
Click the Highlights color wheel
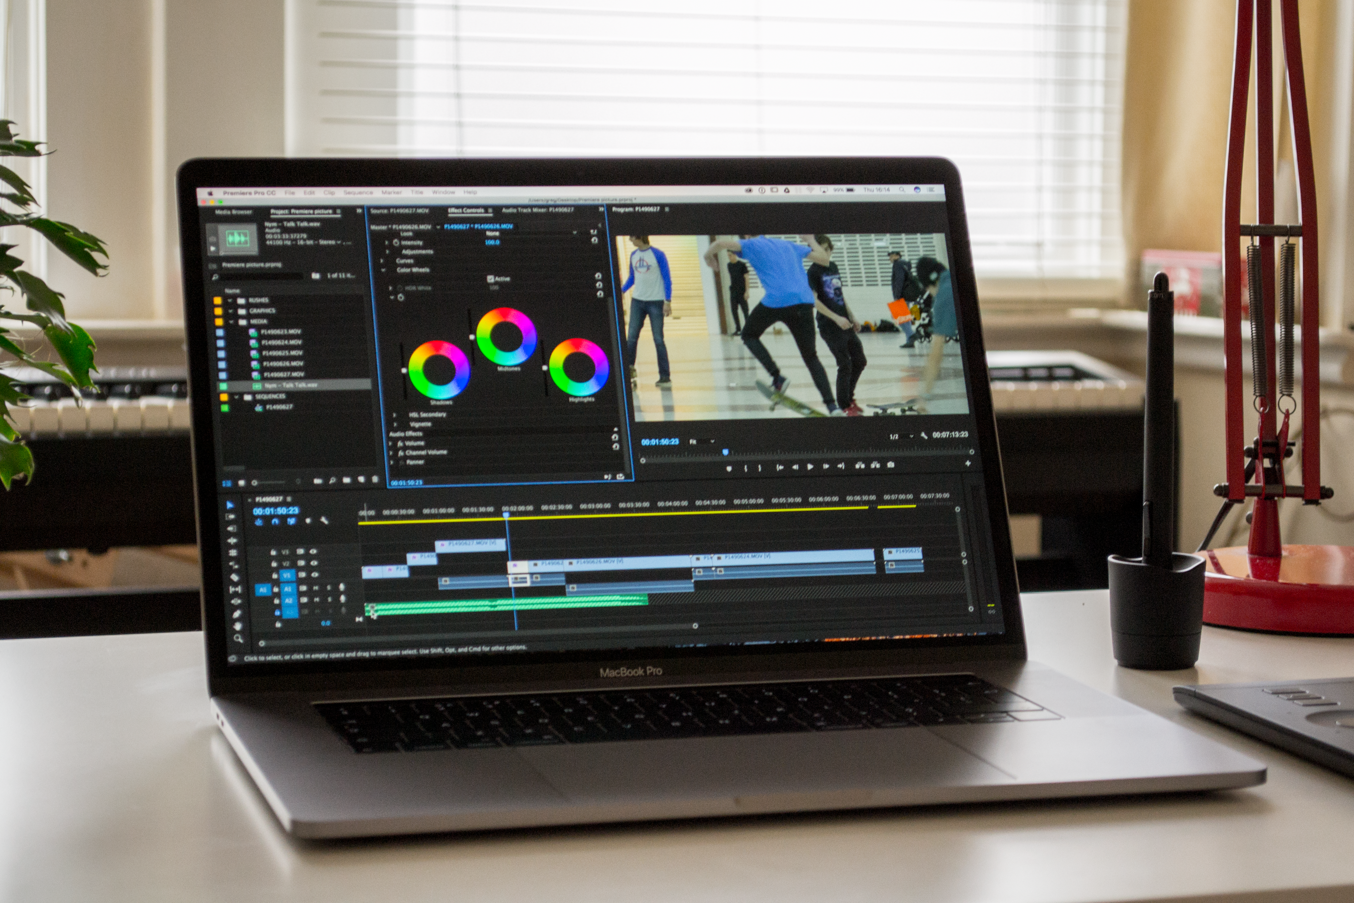click(579, 367)
